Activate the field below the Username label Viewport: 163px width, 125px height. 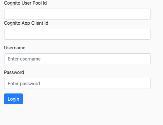tap(77, 59)
